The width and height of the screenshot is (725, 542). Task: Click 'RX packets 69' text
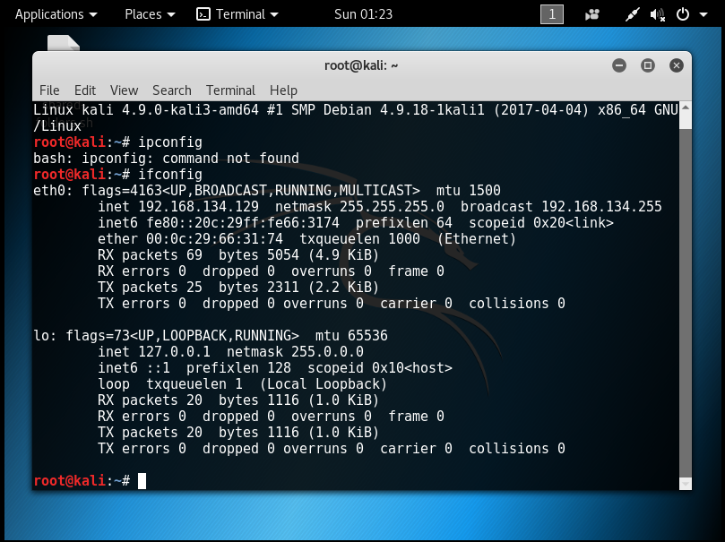click(x=150, y=255)
